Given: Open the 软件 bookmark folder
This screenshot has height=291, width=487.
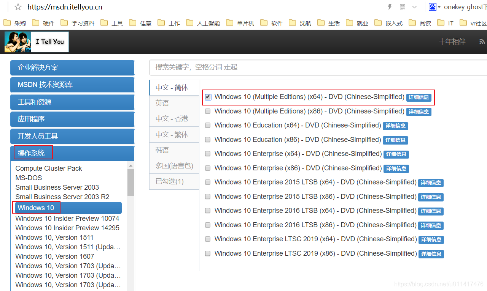Looking at the screenshot, I should [x=272, y=23].
